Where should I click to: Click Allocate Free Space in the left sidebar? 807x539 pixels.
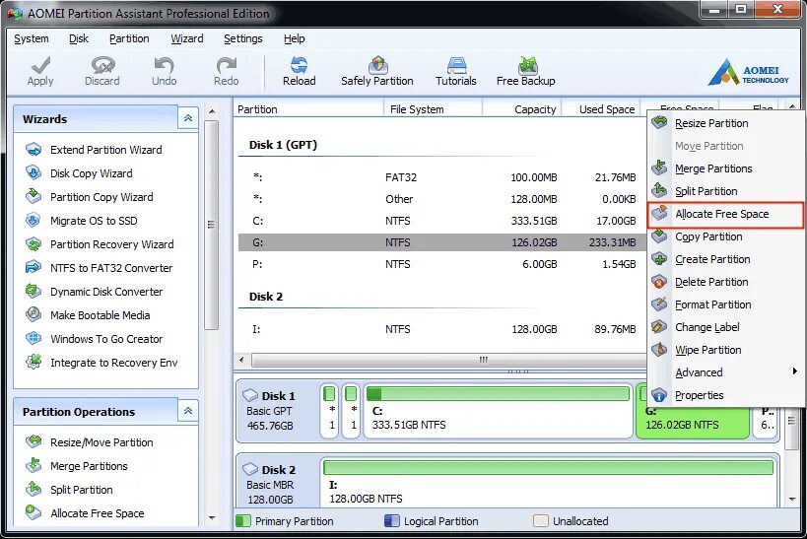tap(97, 513)
